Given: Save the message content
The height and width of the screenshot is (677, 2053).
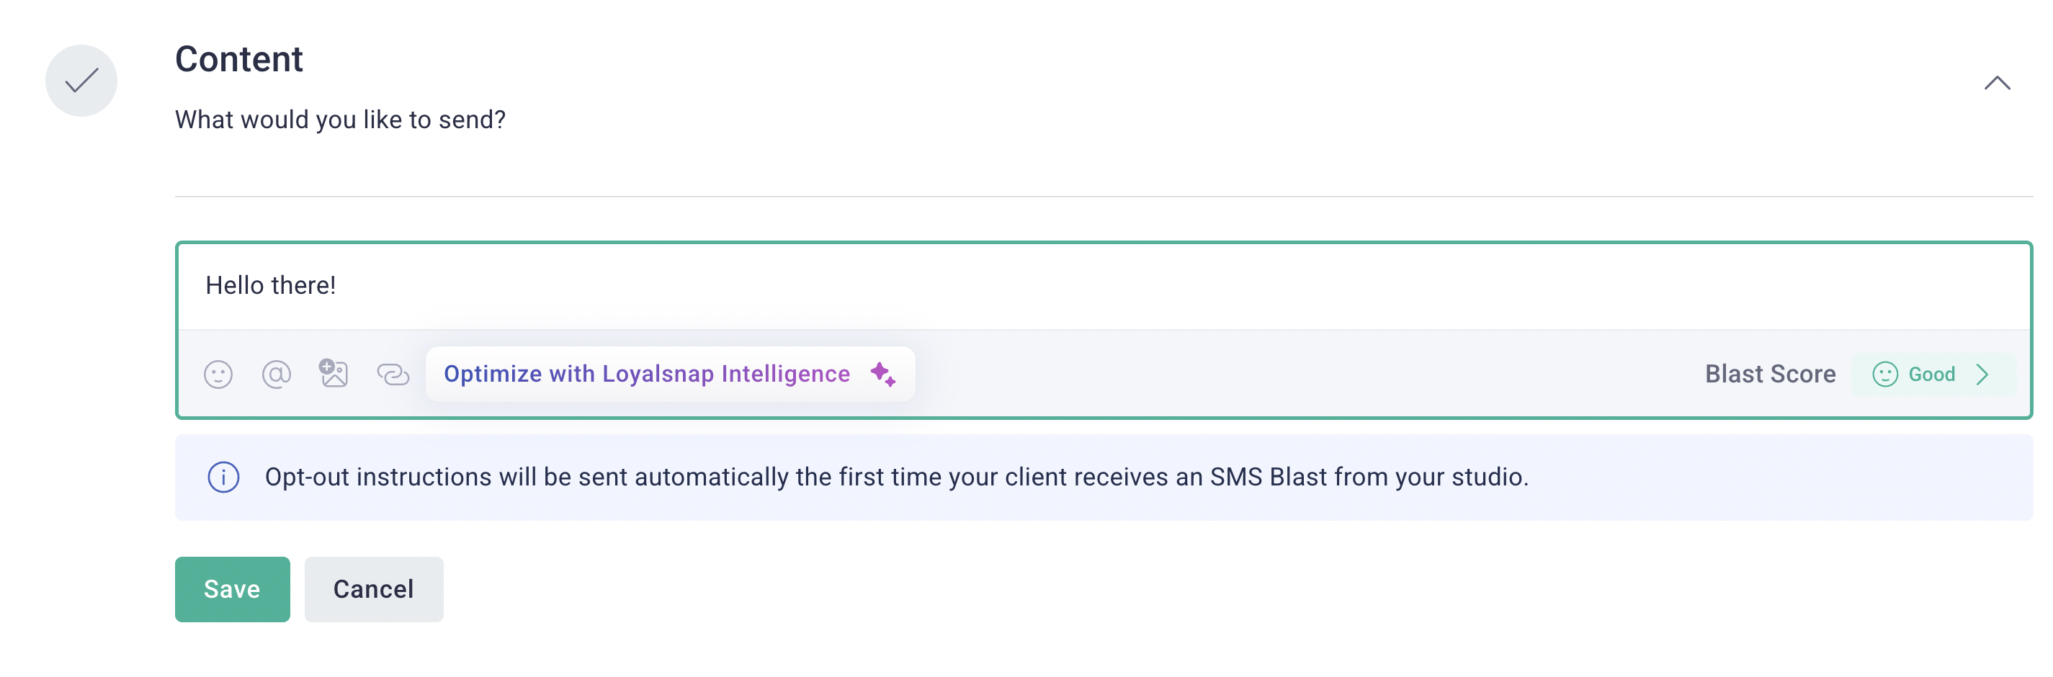Looking at the screenshot, I should point(232,589).
